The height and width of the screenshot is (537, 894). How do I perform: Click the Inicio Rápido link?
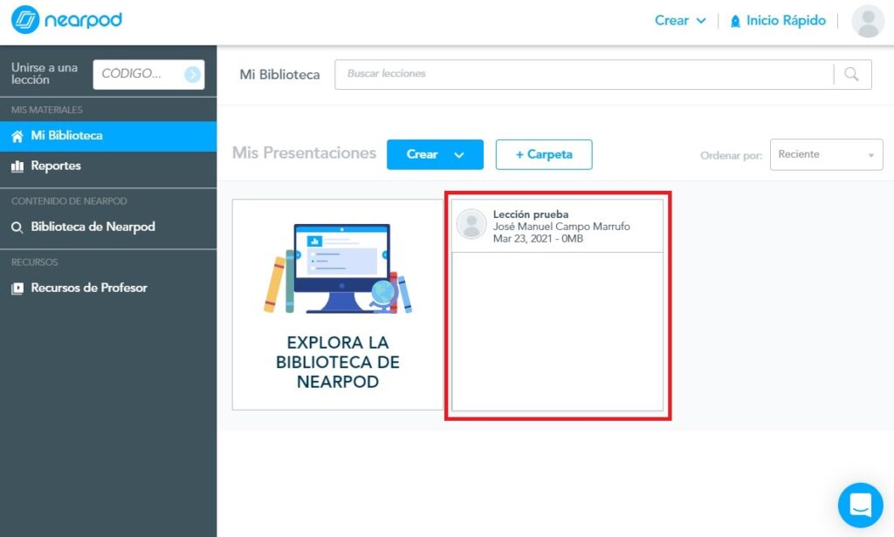coord(785,21)
